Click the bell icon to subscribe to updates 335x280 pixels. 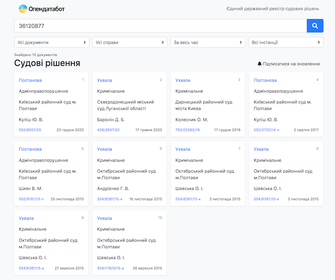click(260, 64)
